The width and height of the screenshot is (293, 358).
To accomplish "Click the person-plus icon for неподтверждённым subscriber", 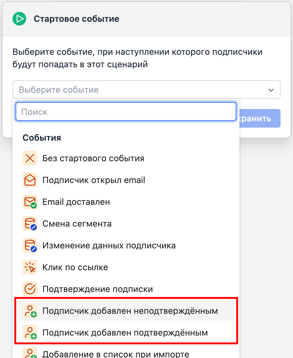I will 30,311.
